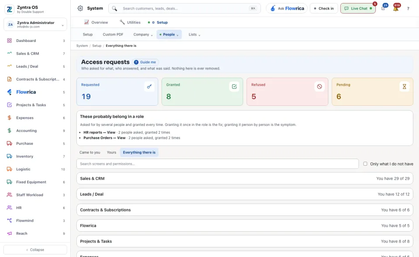The width and height of the screenshot is (419, 257).
Task: Select the top Setup tab with green dot
Action: point(158,22)
